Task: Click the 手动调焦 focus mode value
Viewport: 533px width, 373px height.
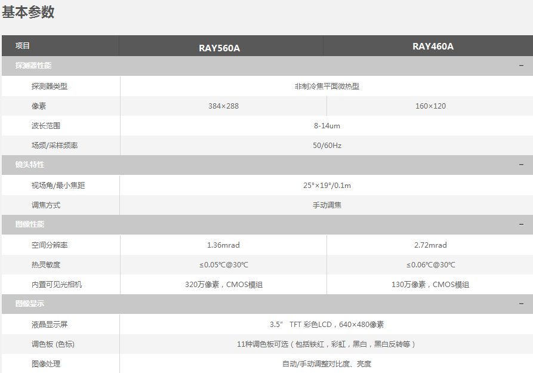Action: point(326,205)
